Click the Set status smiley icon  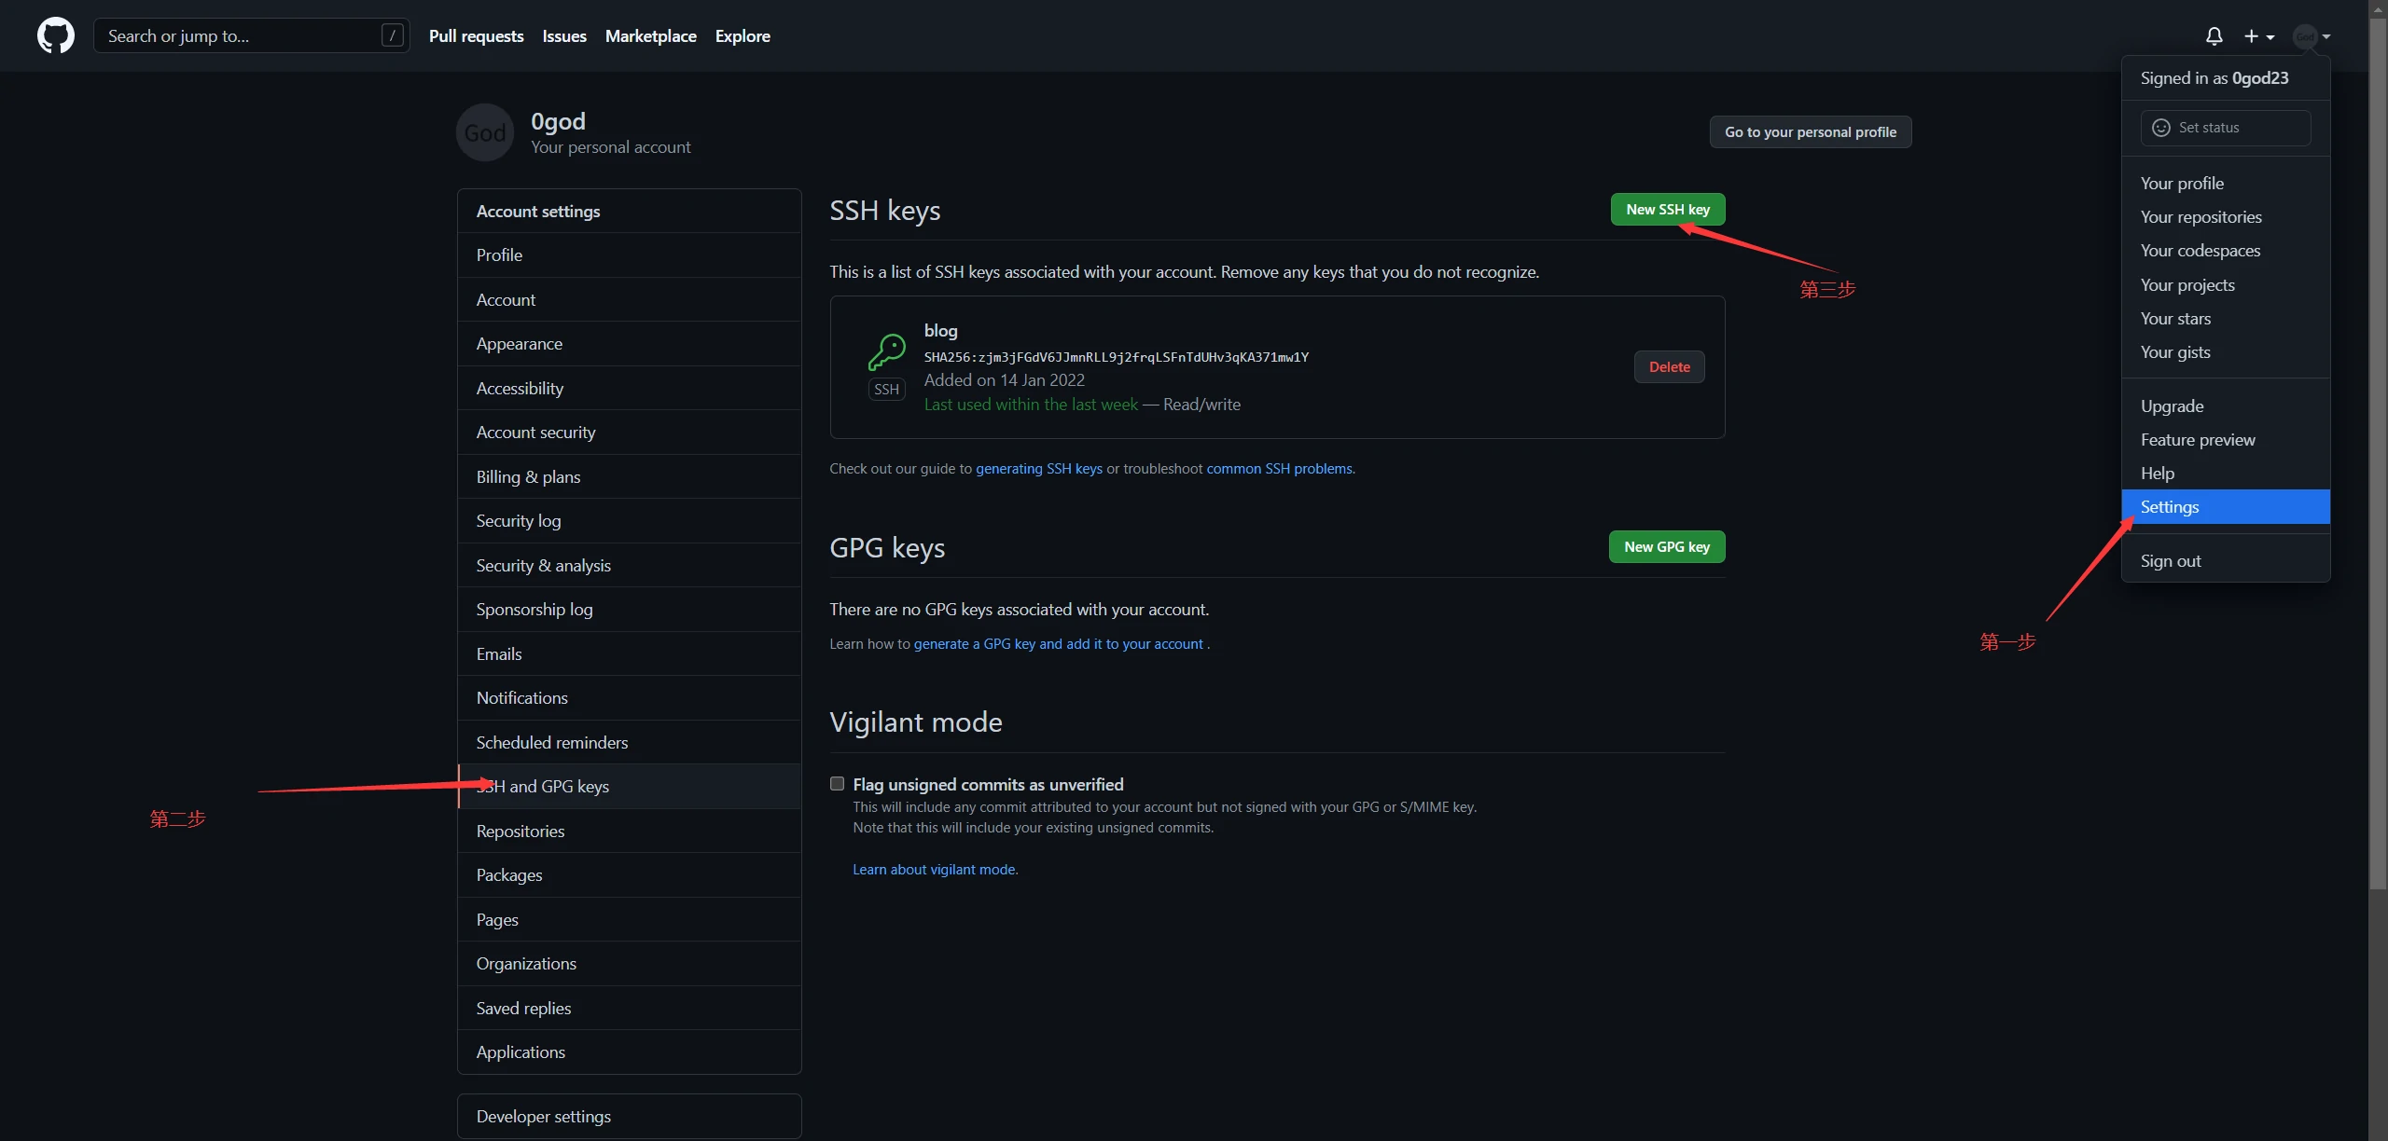(x=2160, y=128)
